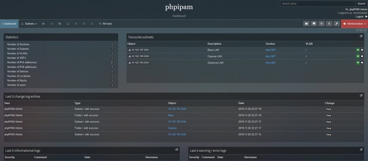Open favourite subnet 10.122.197.0/24
Screen dimensions: 368x161
pos(138,50)
